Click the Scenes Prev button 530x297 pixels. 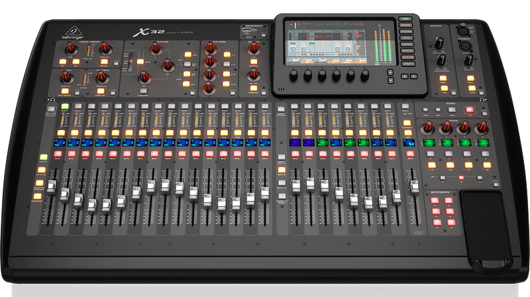tap(425, 110)
